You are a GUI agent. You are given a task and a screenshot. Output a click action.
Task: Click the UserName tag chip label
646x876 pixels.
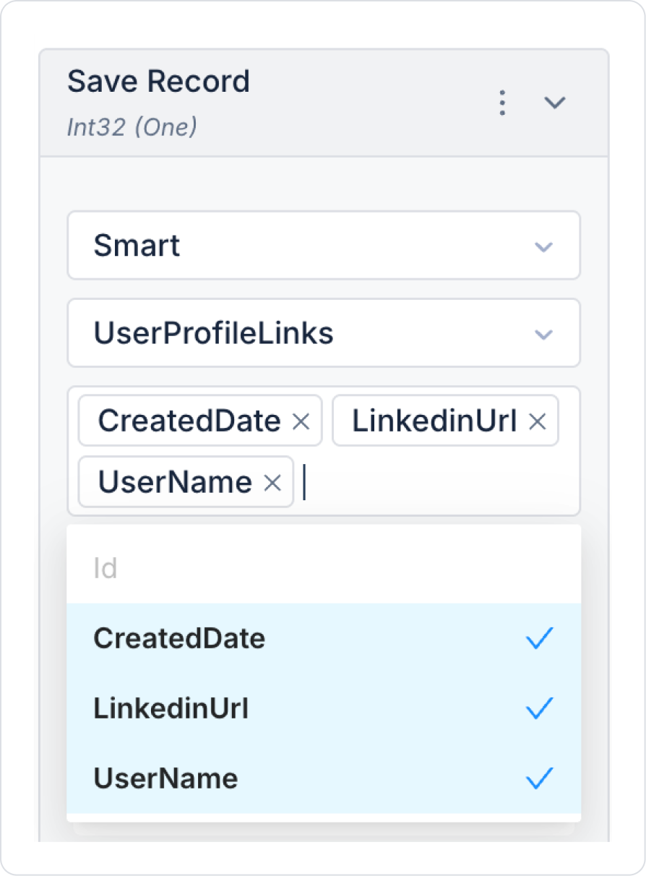[175, 482]
